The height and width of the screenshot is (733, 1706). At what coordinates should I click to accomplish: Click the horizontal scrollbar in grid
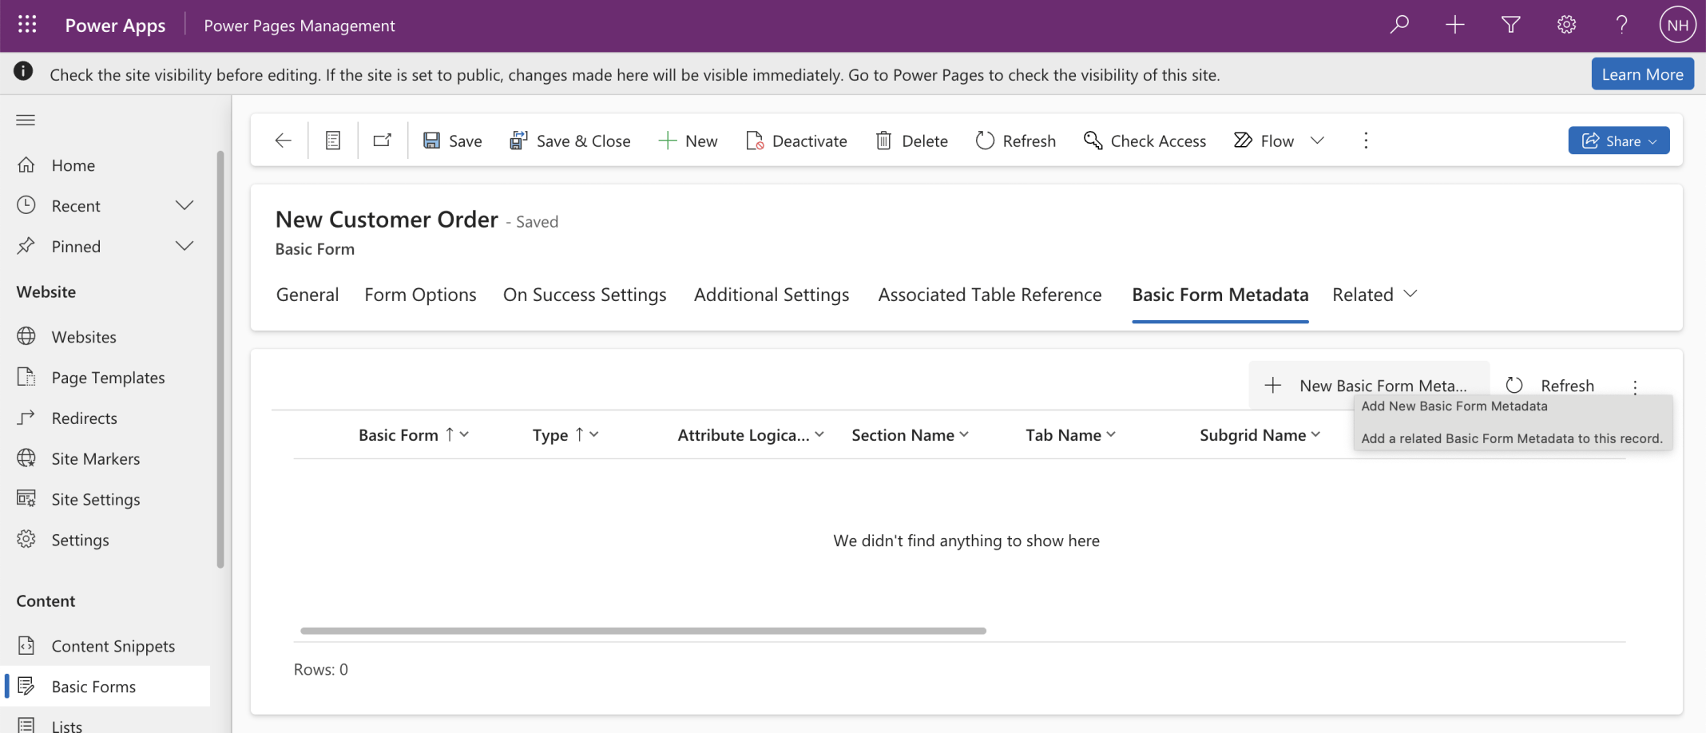[x=643, y=631]
